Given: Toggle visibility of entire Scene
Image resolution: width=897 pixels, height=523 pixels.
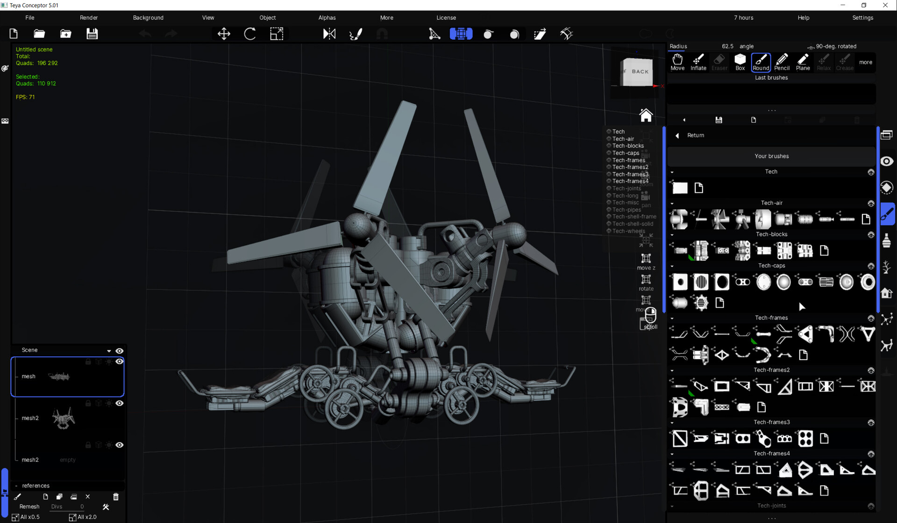Looking at the screenshot, I should (x=120, y=351).
